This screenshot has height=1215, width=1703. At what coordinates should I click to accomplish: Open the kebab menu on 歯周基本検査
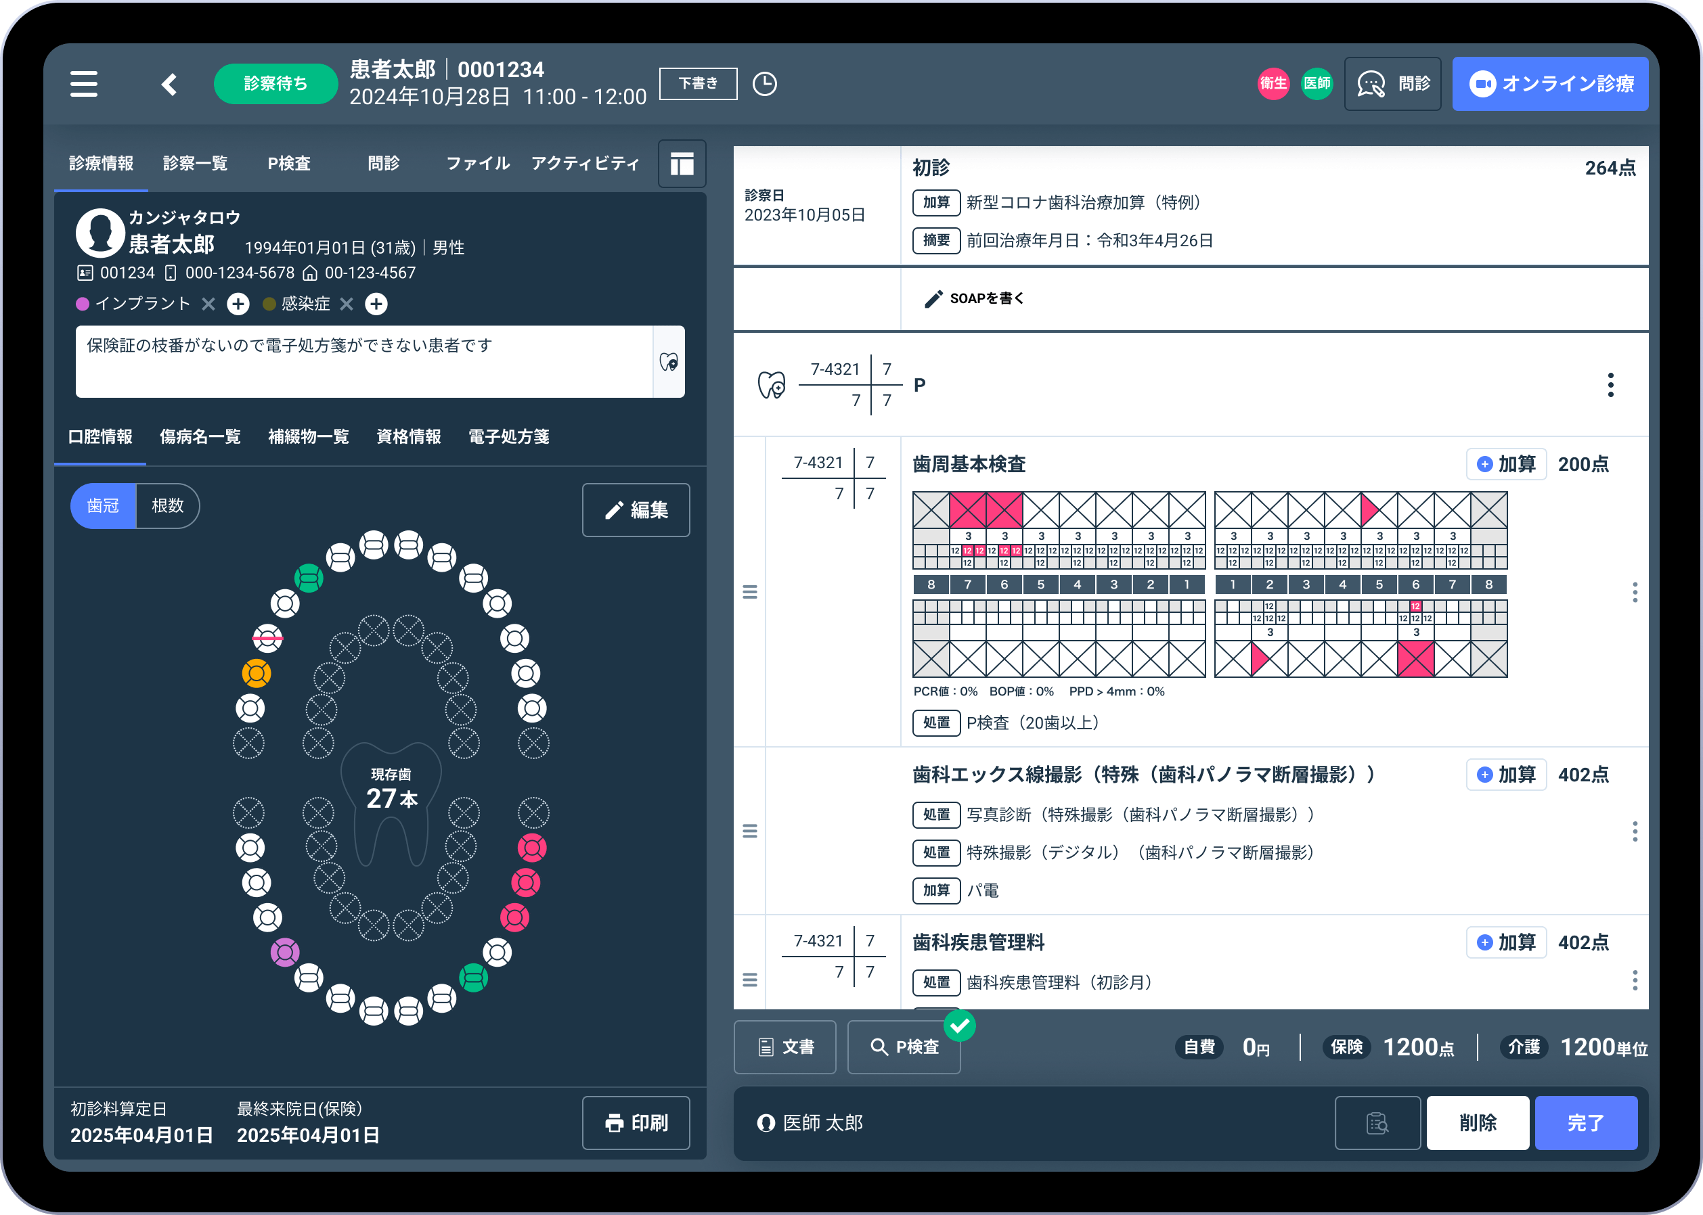(x=1635, y=592)
